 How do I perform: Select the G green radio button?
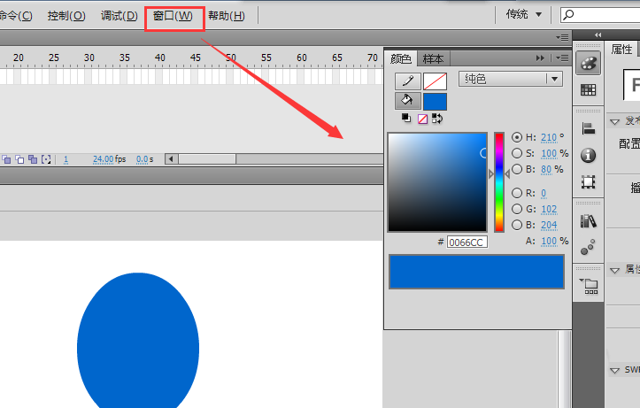[517, 209]
